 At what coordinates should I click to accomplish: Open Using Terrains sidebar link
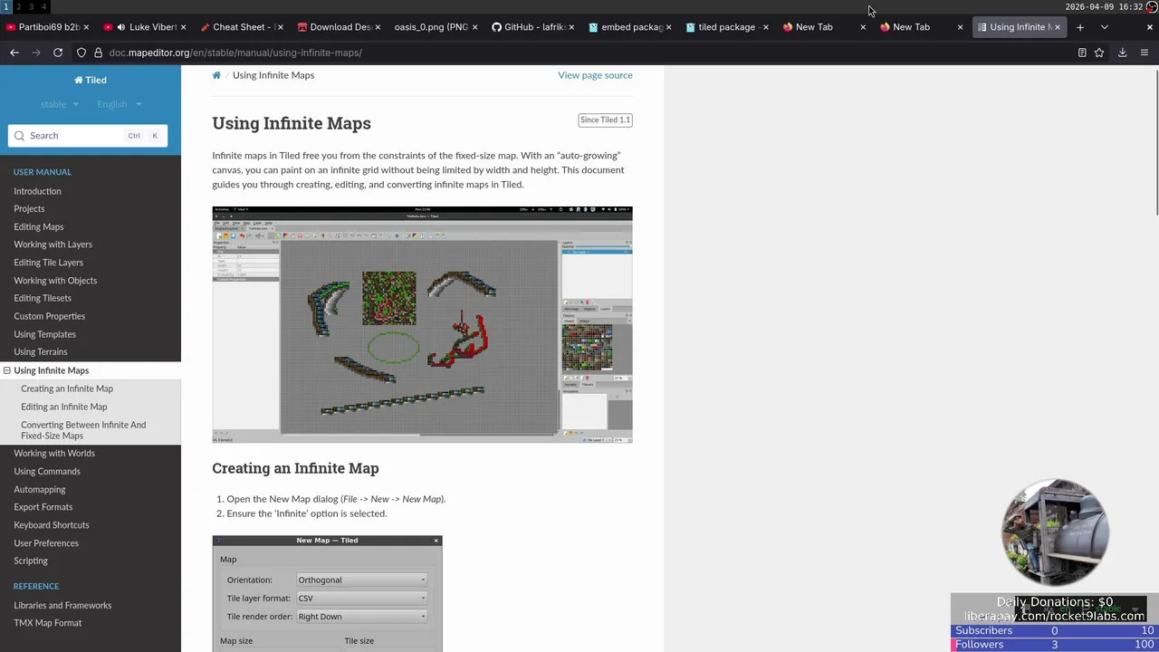point(40,352)
